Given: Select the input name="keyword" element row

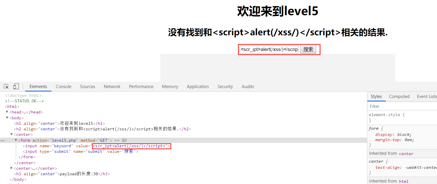Looking at the screenshot, I should [97, 146].
